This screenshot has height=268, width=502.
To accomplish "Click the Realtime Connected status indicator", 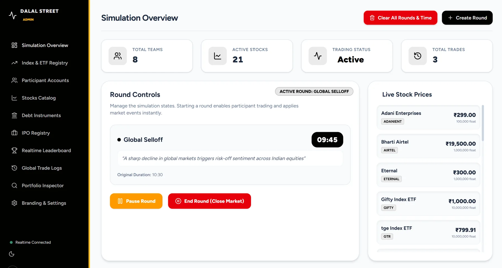I will [30, 242].
